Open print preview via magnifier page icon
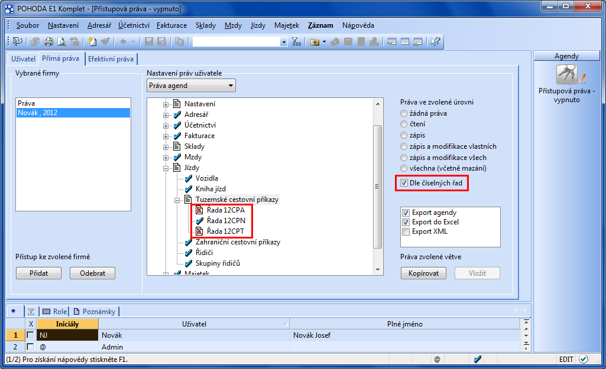The height and width of the screenshot is (369, 606). pos(61,41)
